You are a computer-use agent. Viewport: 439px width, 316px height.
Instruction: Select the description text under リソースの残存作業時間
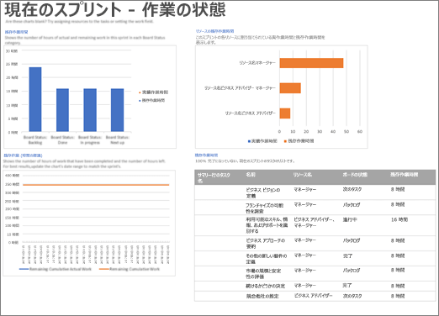tap(260, 39)
